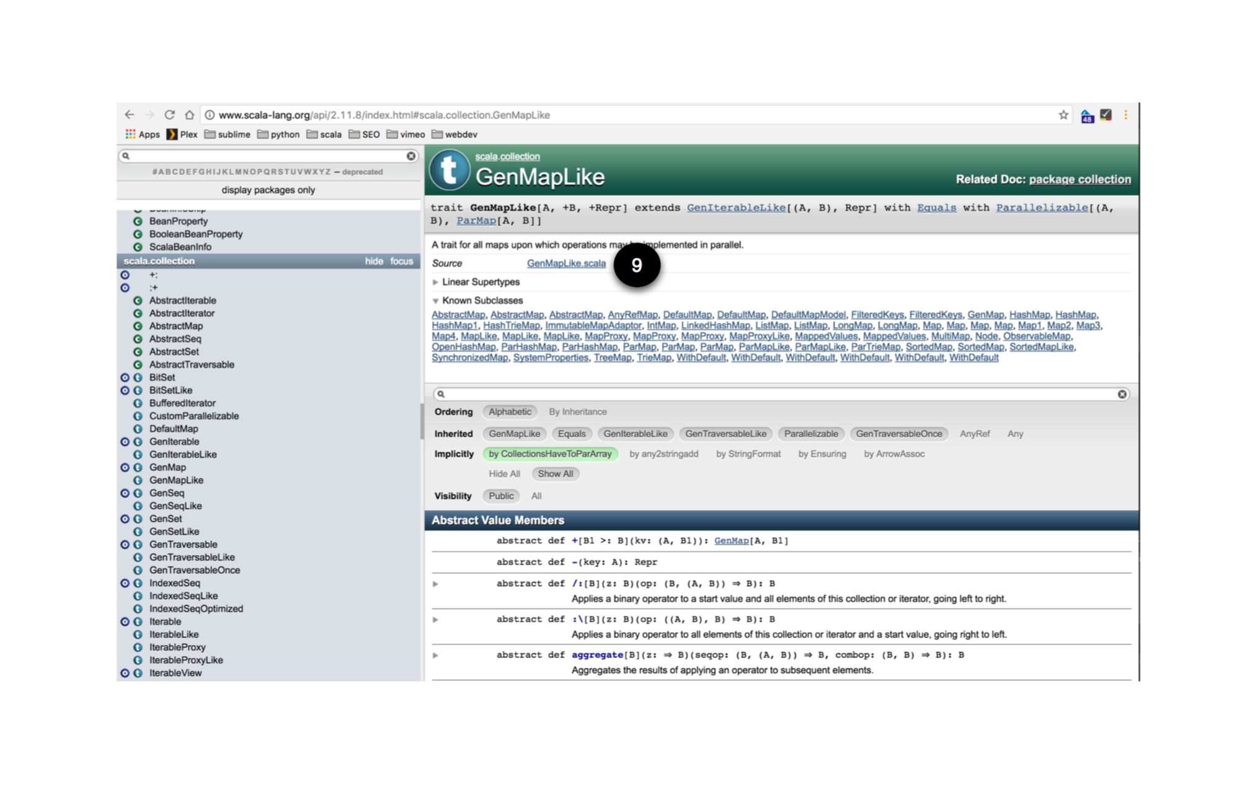Screen dimensions: 1260x787
Task: Open Chrome's three-dot menu
Action: pyautogui.click(x=1126, y=115)
